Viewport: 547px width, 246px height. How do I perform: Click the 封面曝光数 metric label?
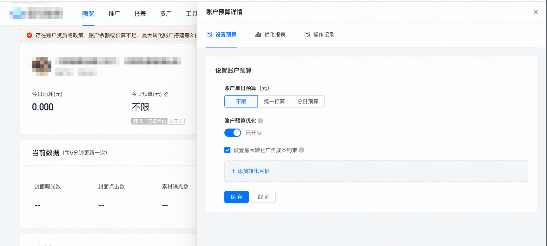coord(48,187)
